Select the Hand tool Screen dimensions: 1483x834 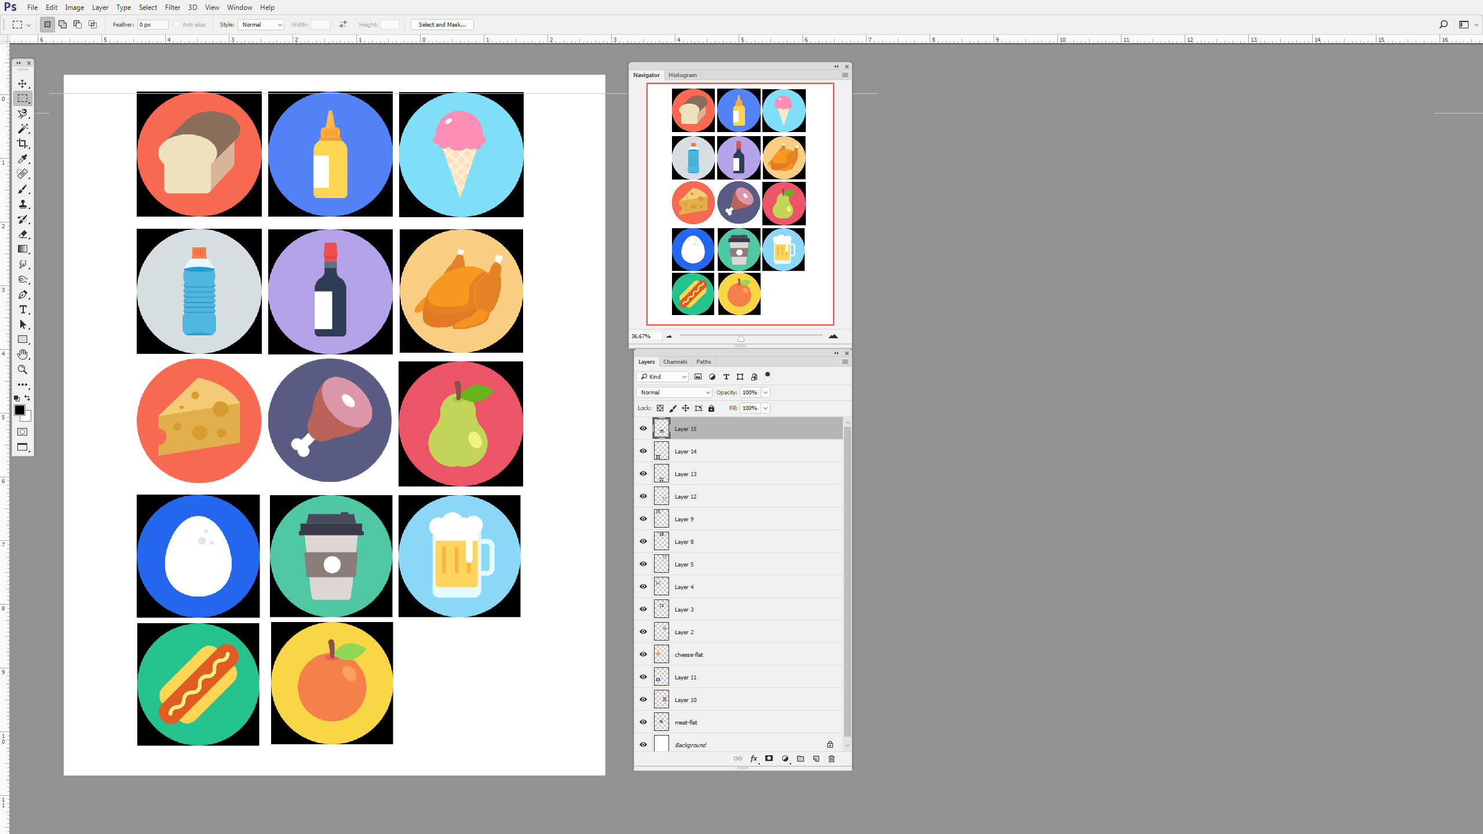(x=23, y=354)
